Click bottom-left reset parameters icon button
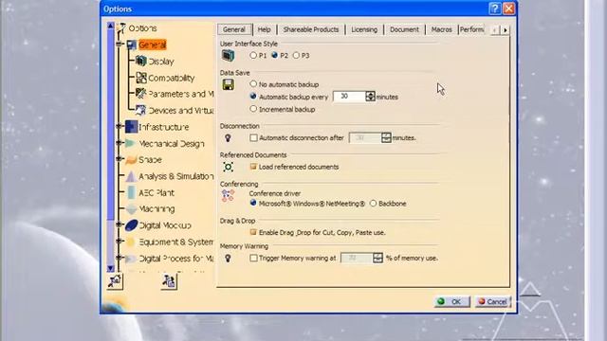Image resolution: width=607 pixels, height=341 pixels. [x=115, y=281]
